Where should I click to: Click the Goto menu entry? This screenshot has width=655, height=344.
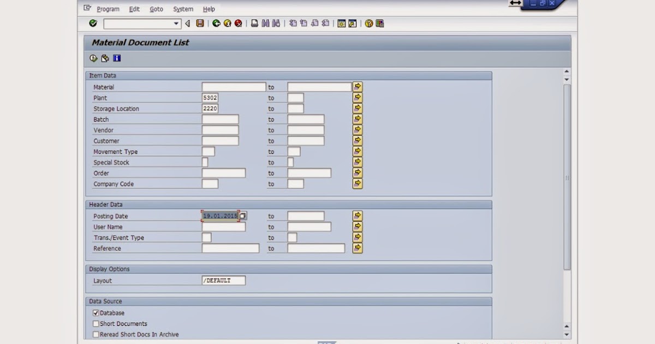[156, 9]
